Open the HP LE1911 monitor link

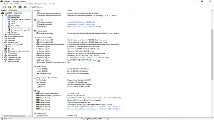pos(84,27)
